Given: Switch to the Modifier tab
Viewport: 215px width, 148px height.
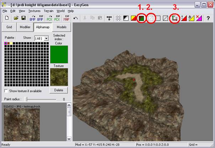Looking at the screenshot, I should pos(25,27).
